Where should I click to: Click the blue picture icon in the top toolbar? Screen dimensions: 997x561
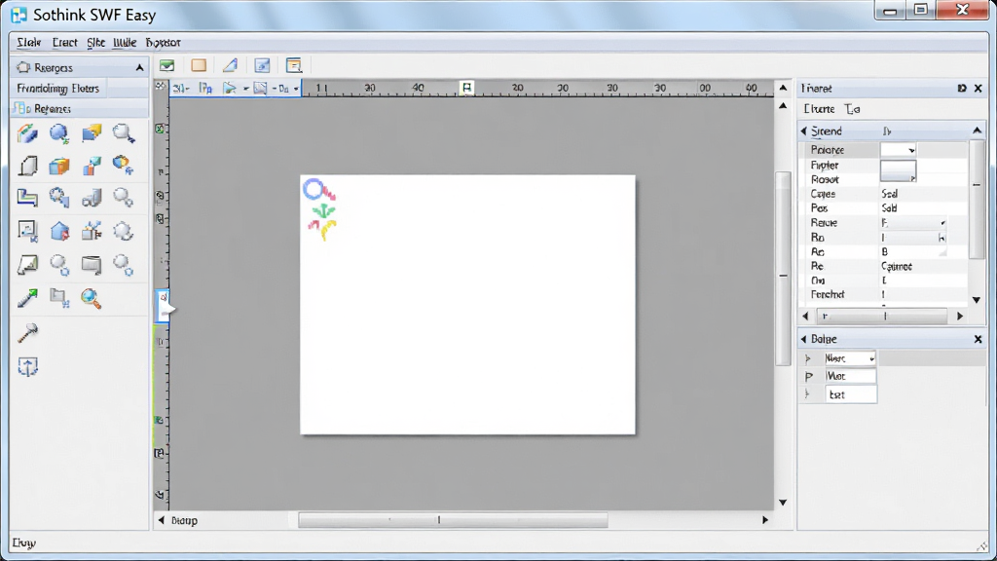coord(262,65)
